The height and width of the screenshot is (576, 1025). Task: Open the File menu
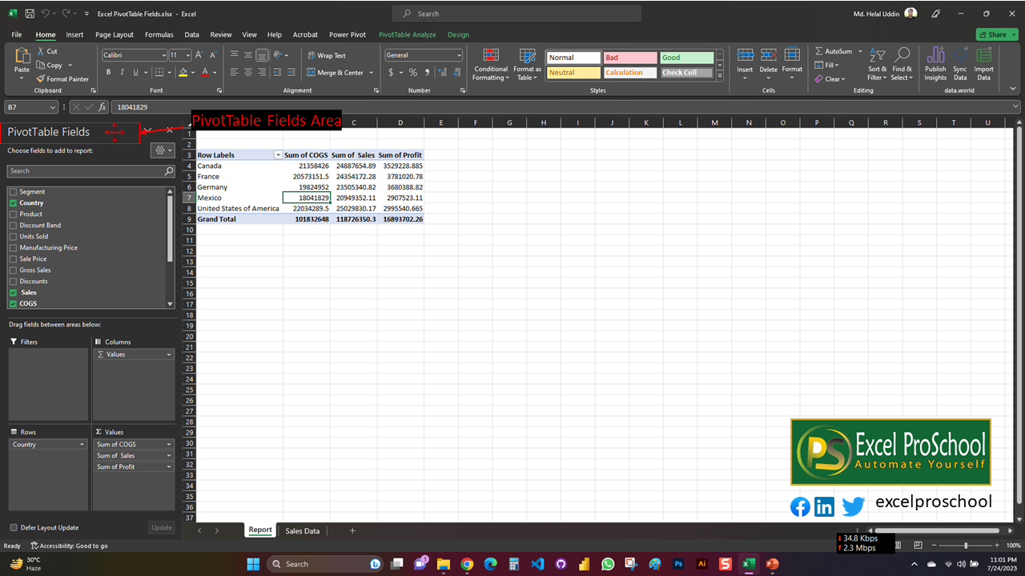pos(17,35)
